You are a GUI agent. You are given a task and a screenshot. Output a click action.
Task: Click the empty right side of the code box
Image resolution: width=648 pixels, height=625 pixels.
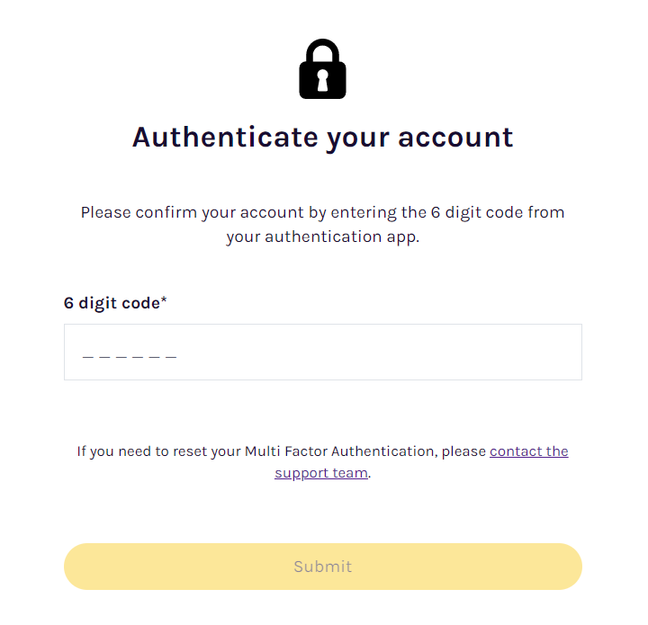click(413, 353)
